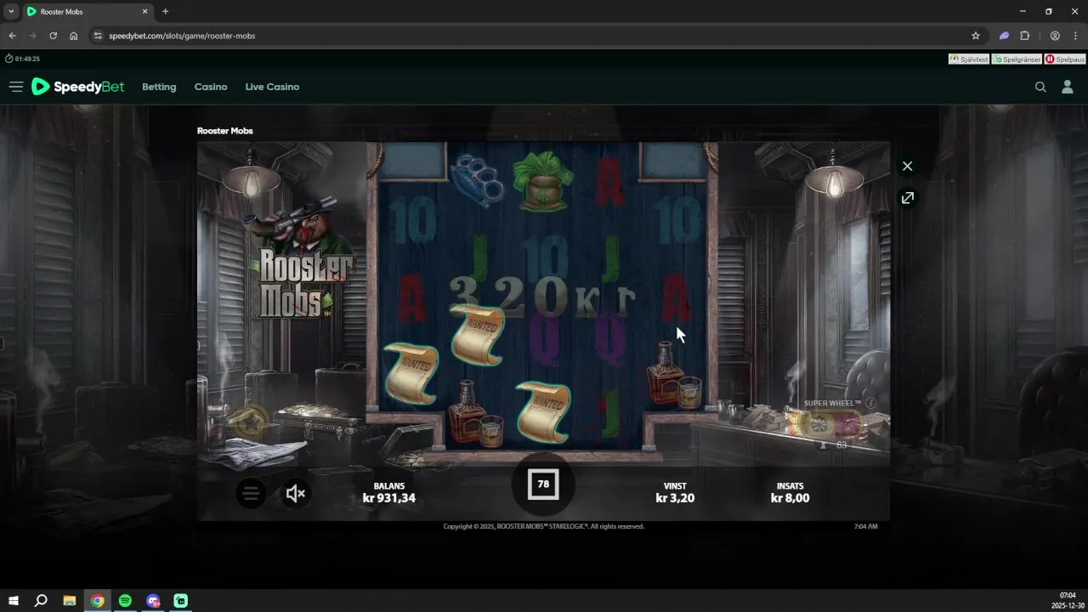The width and height of the screenshot is (1088, 612).
Task: Open a new browser tab
Action: click(x=165, y=12)
